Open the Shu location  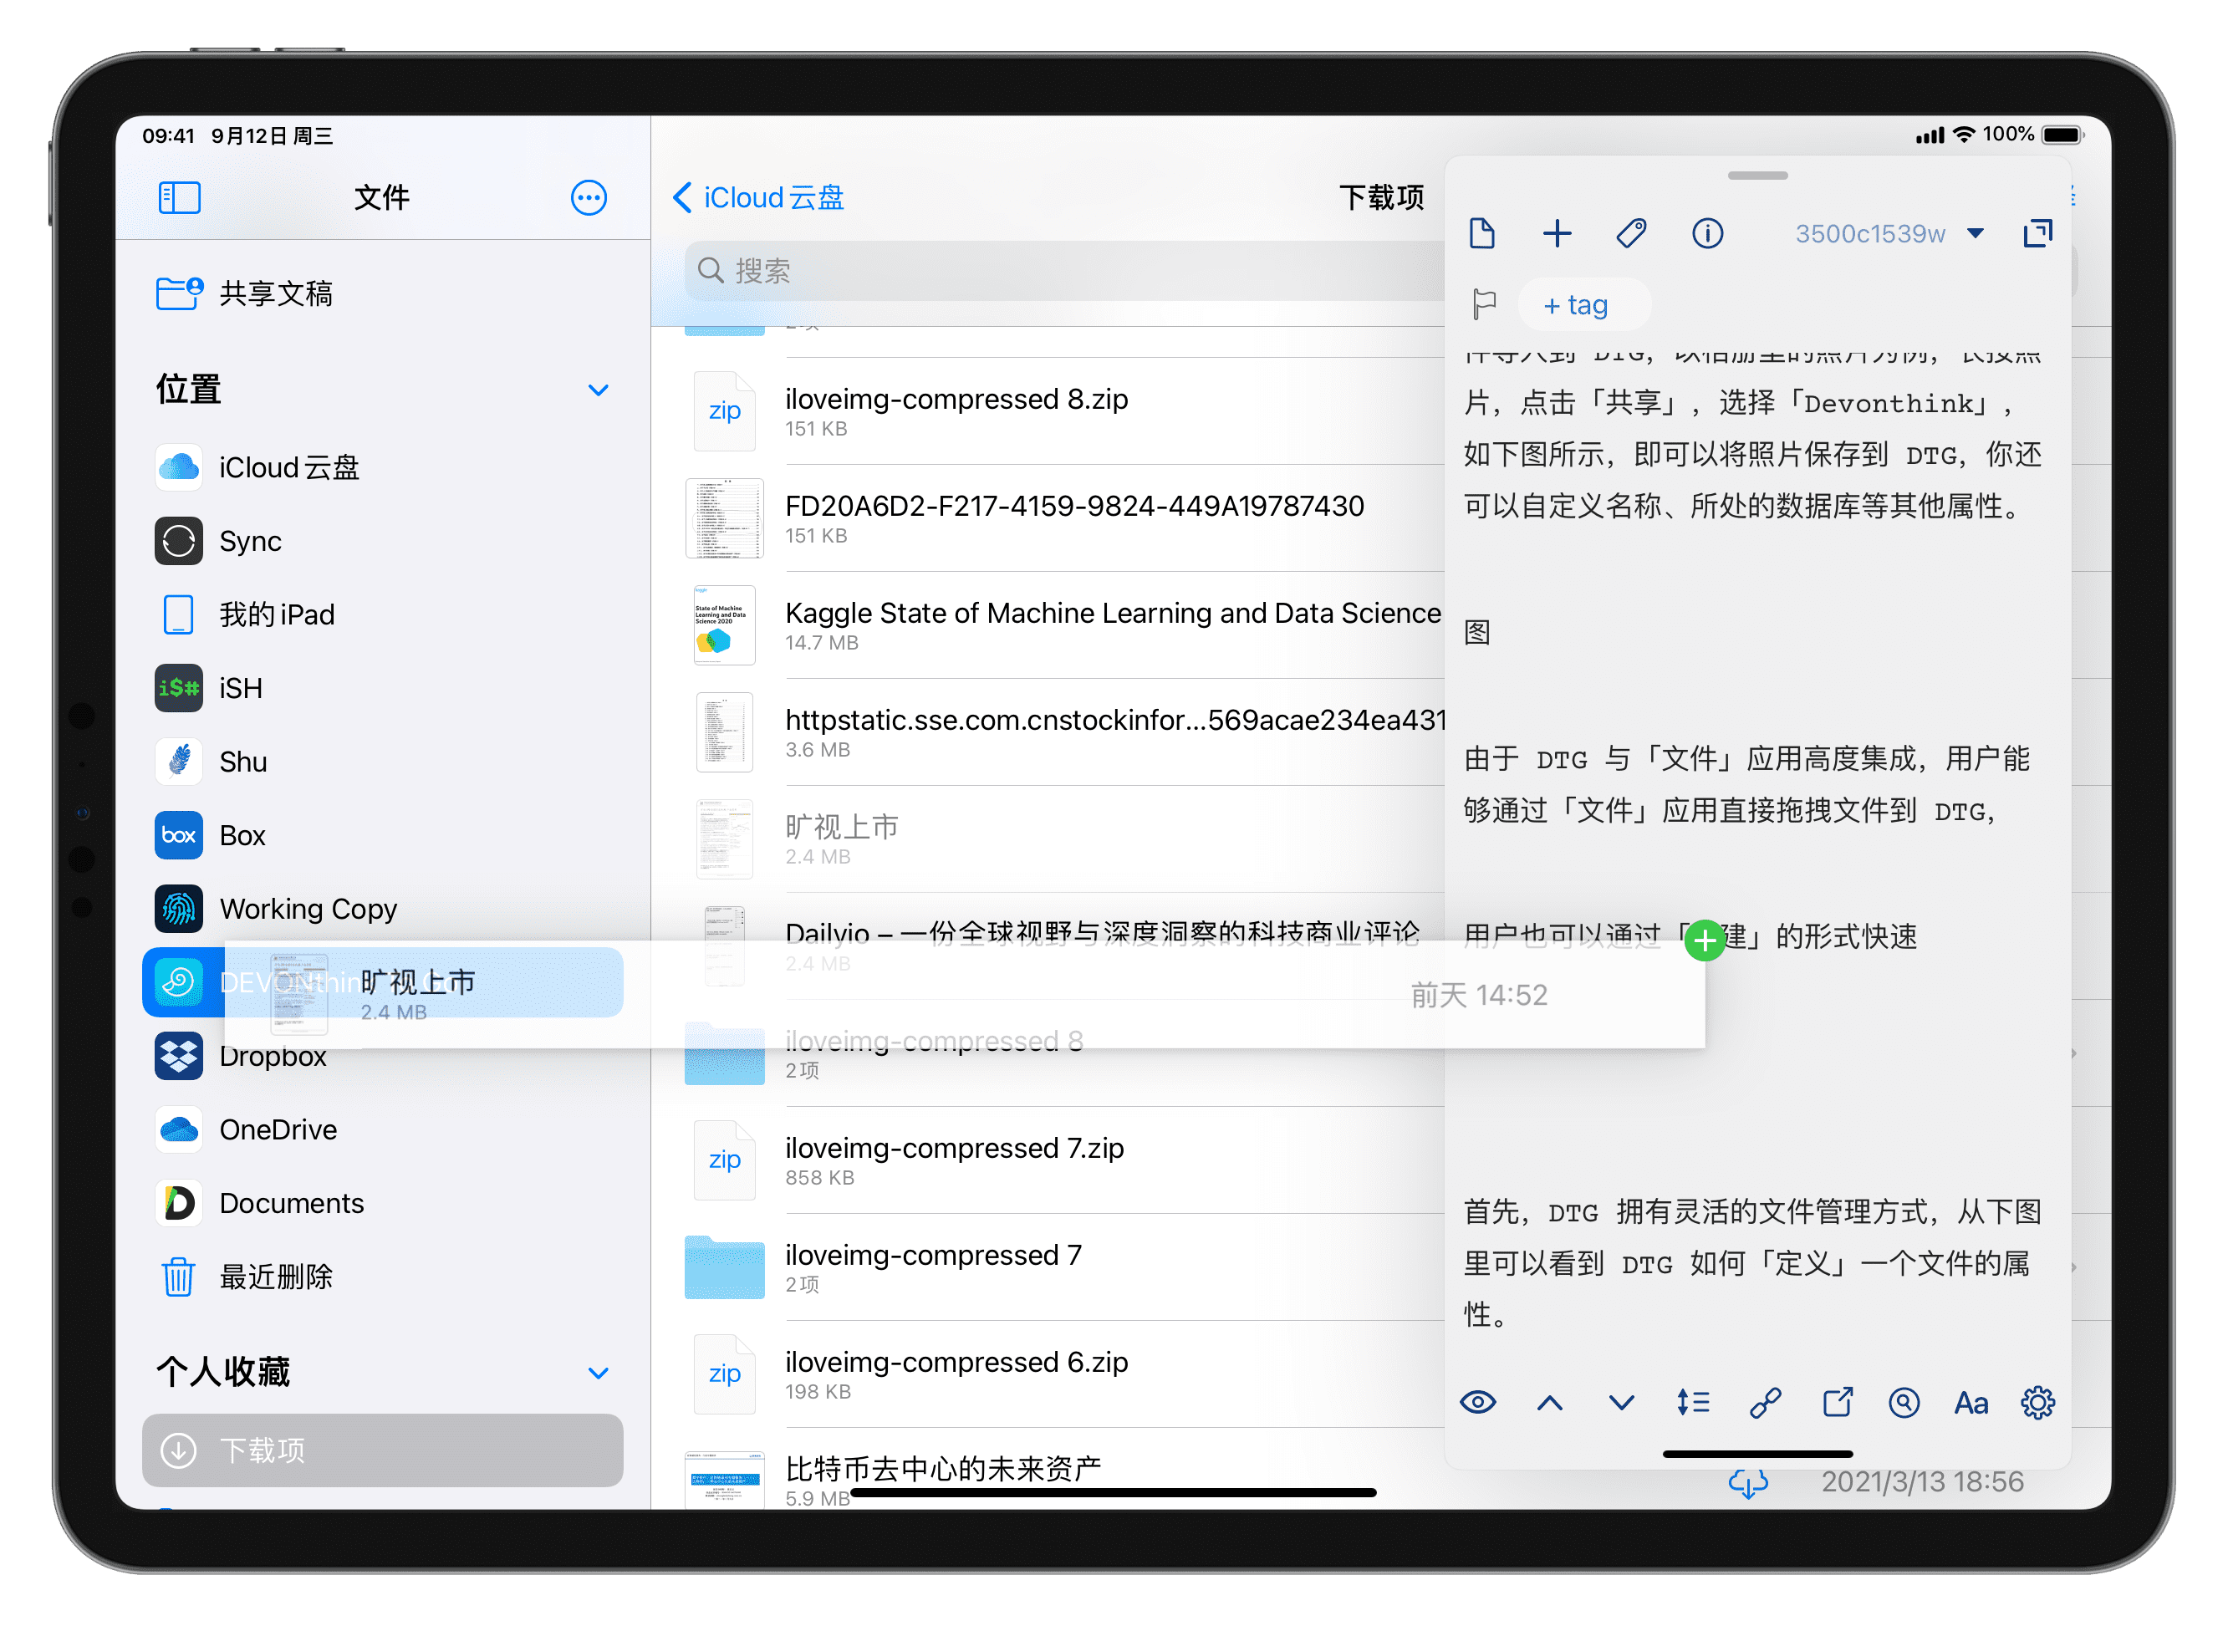(x=383, y=762)
